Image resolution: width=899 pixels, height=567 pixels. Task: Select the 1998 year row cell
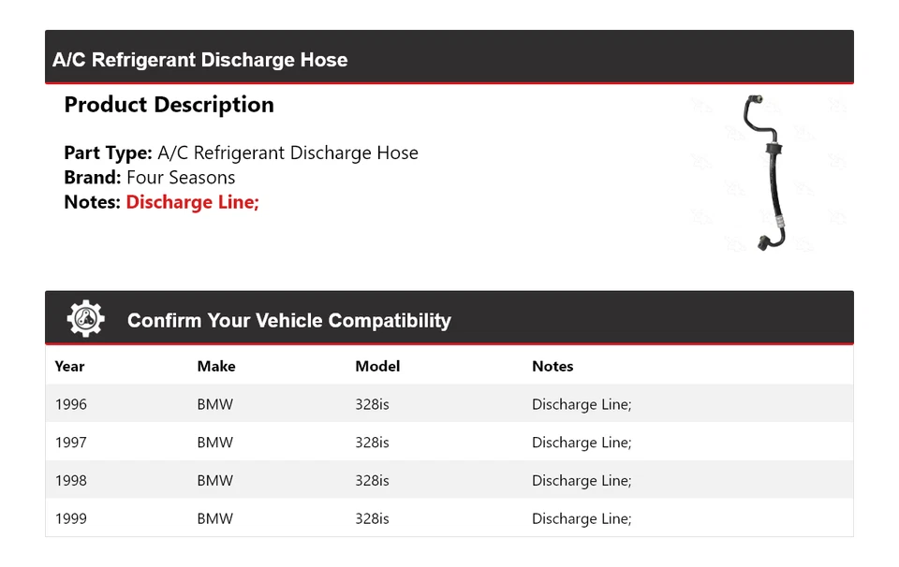tap(71, 480)
